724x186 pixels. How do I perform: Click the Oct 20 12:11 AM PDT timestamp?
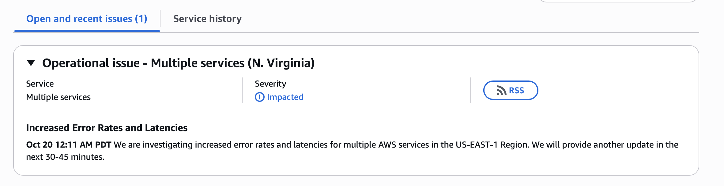[69, 145]
